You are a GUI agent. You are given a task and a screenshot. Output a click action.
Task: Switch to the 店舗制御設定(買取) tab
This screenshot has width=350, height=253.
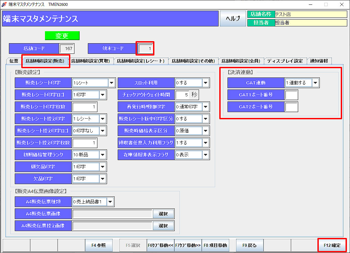pos(90,61)
